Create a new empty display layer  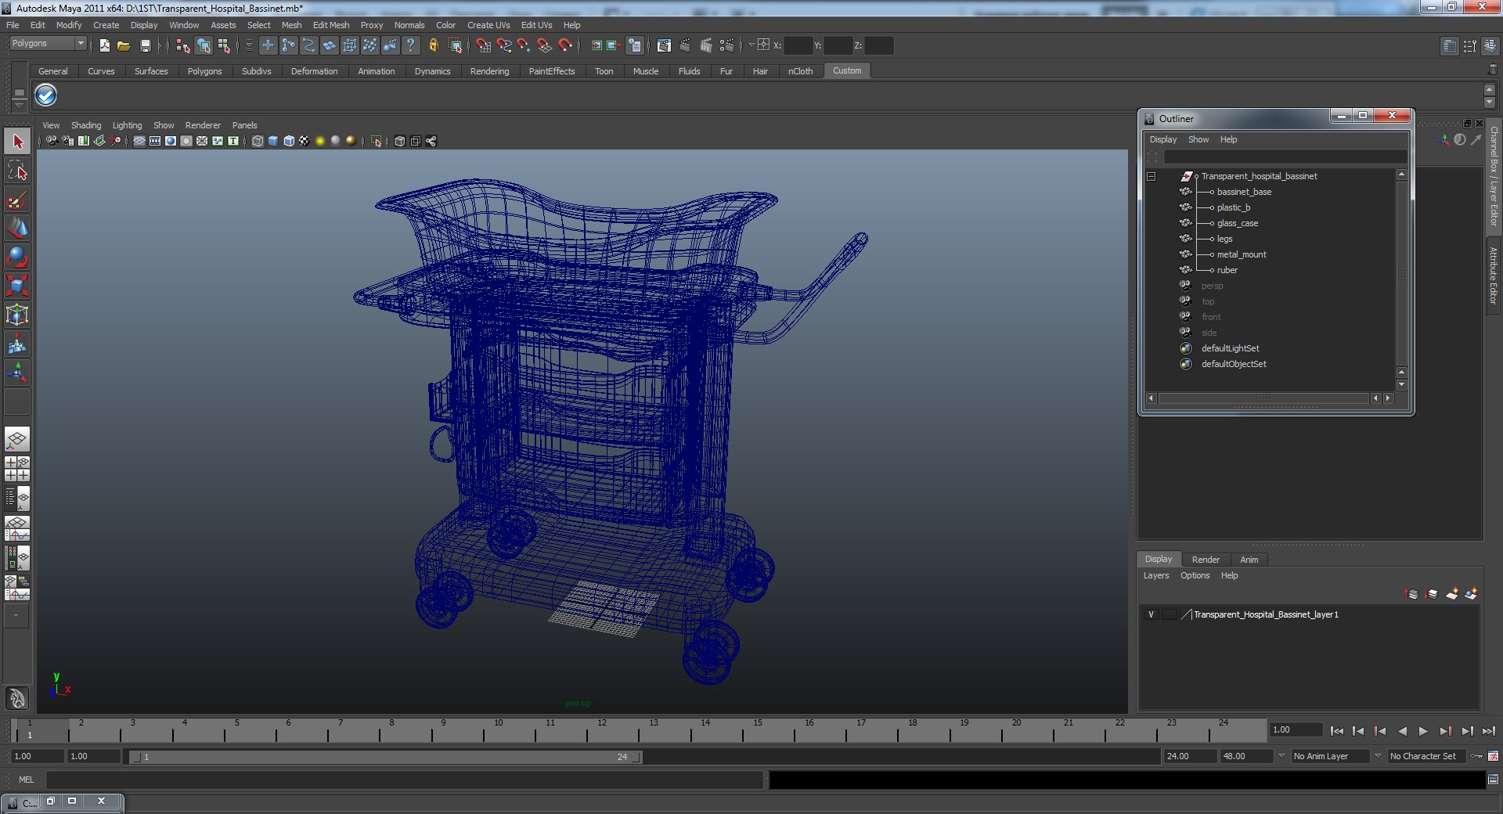(1452, 594)
